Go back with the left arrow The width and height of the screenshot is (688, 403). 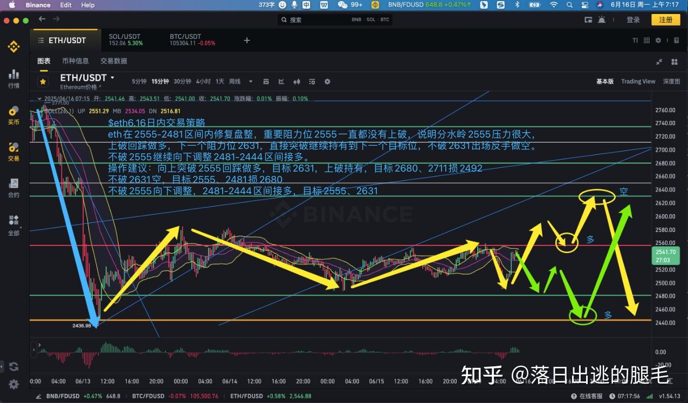[42, 19]
